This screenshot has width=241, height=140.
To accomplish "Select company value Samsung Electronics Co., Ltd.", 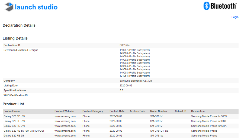I will click(136, 81).
